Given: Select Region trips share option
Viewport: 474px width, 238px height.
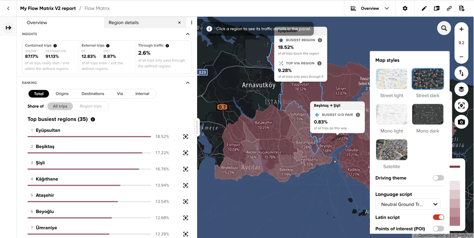Looking at the screenshot, I should point(91,106).
